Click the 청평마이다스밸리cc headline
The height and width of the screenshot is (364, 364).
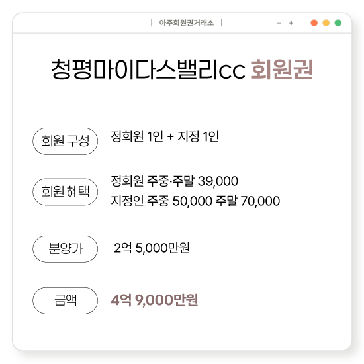(x=148, y=69)
